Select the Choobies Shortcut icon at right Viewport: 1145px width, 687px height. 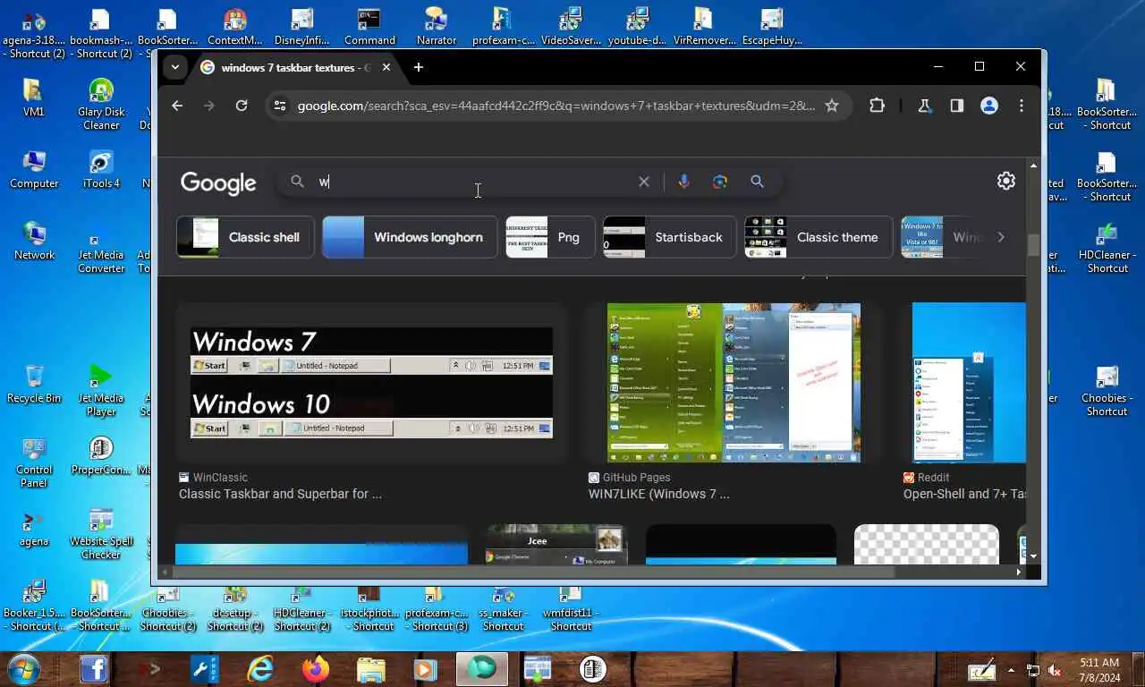[1107, 391]
